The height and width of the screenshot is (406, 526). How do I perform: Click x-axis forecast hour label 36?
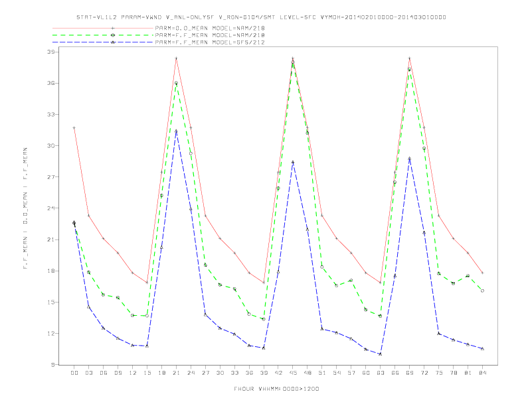click(x=249, y=373)
